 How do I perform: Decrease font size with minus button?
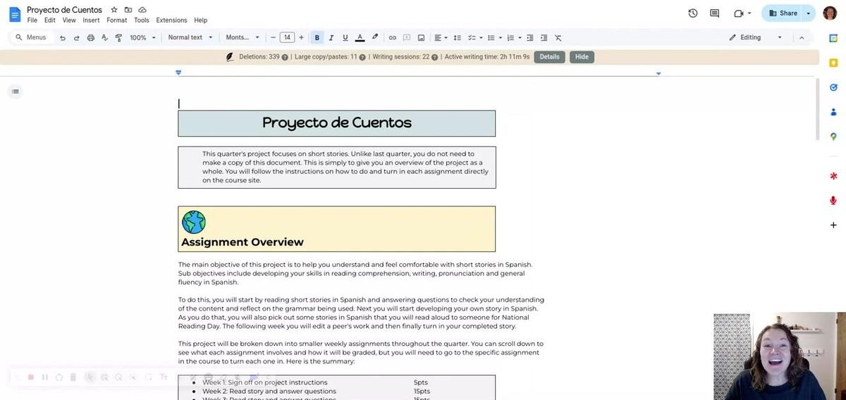point(273,37)
